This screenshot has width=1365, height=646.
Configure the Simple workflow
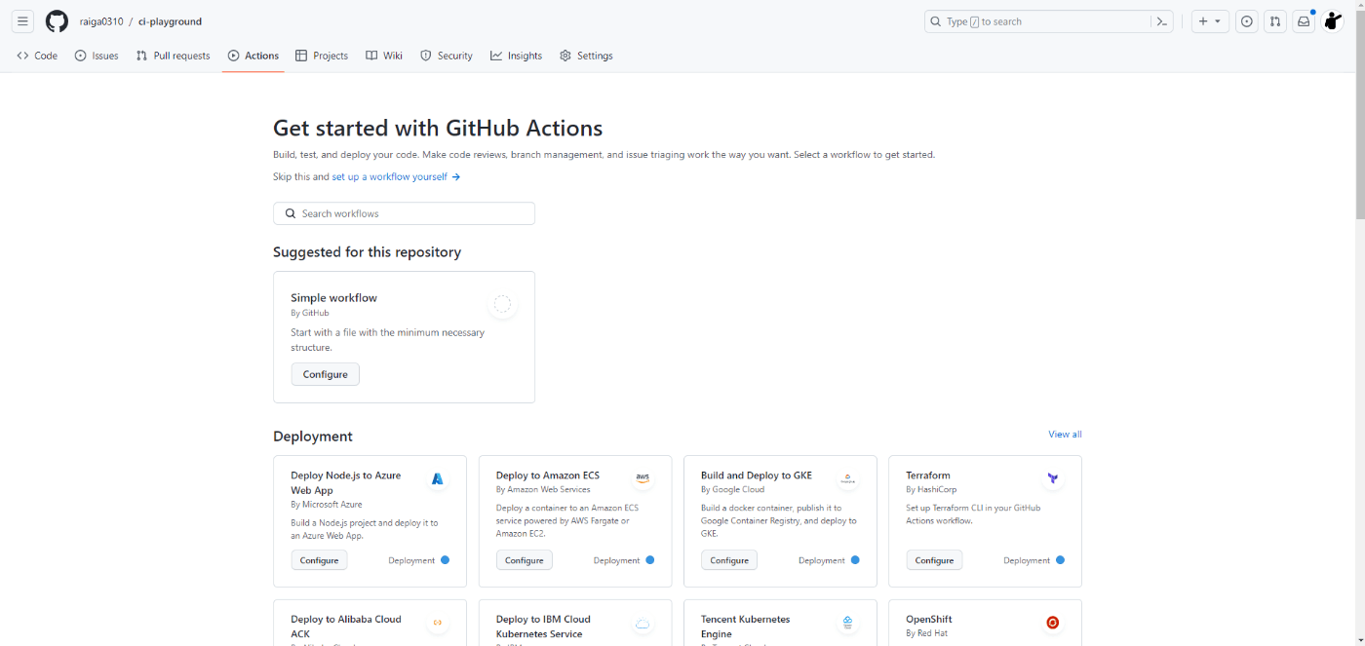(x=325, y=374)
